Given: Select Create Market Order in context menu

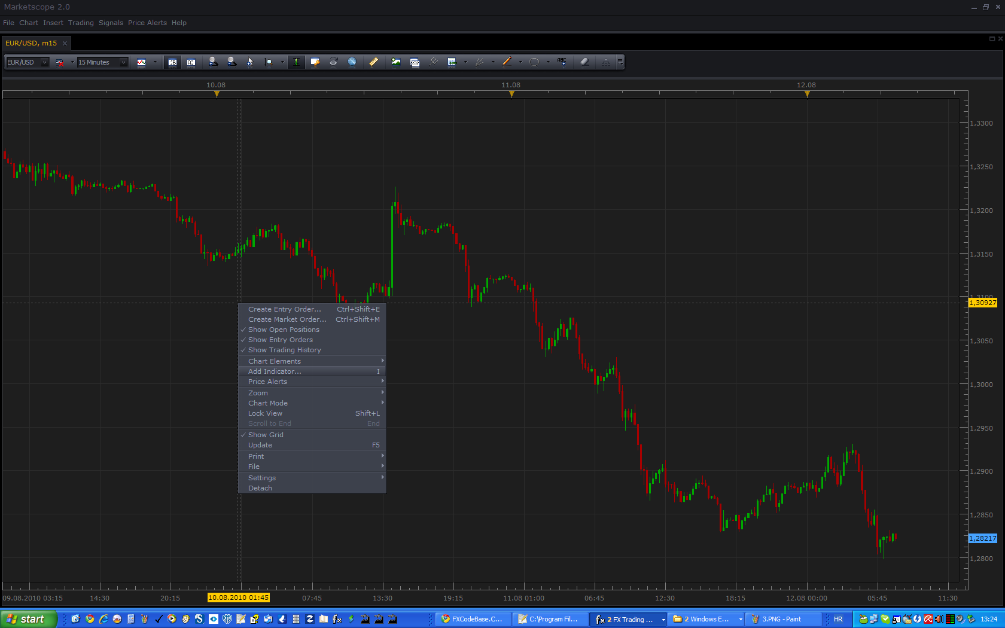Looking at the screenshot, I should click(312, 319).
